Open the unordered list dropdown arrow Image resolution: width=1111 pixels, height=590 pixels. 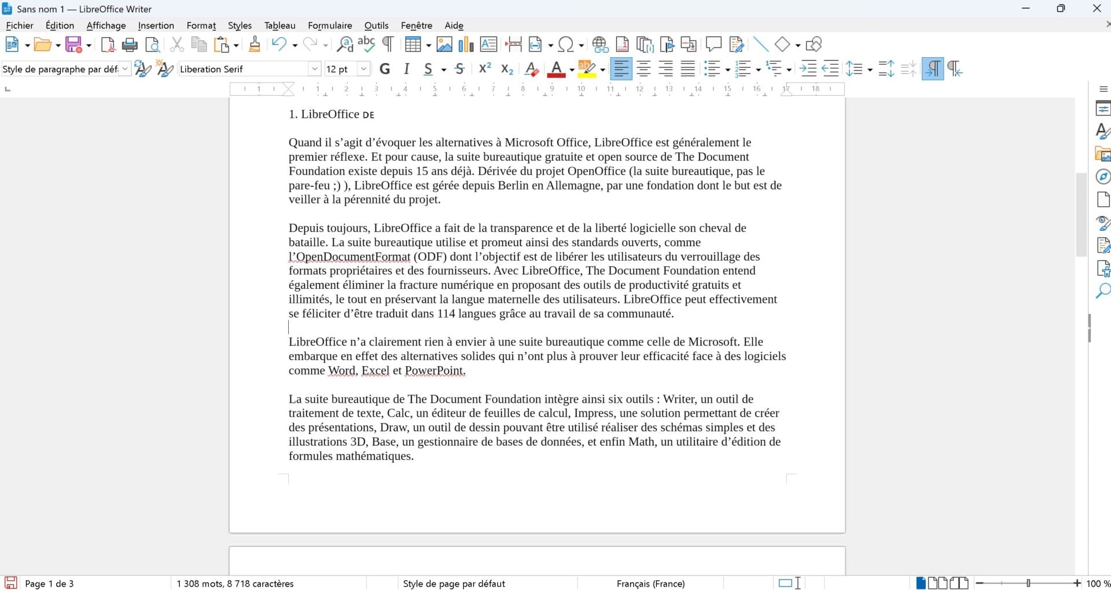pos(727,70)
